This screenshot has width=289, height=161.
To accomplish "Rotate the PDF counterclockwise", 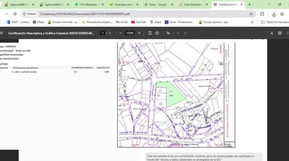I will pos(157,33).
